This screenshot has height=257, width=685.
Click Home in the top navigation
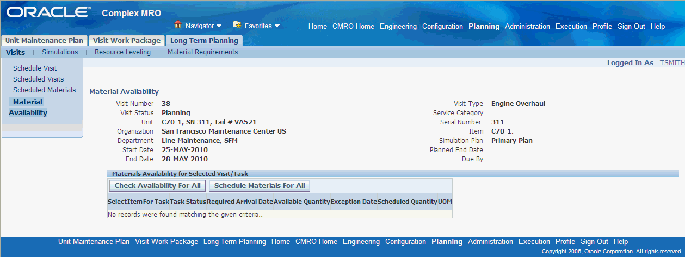tap(318, 26)
